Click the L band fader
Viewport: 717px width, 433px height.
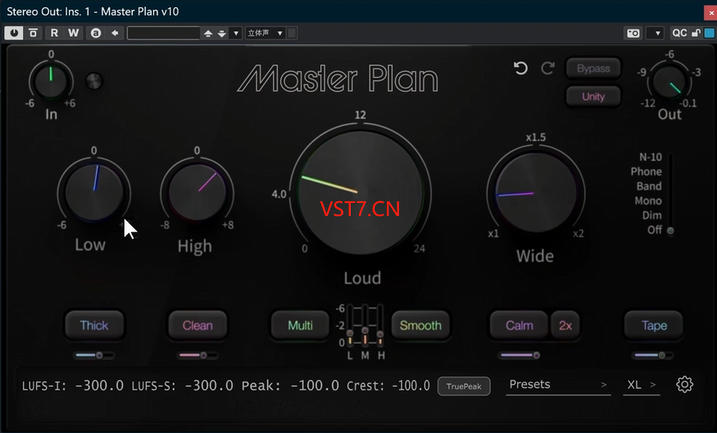(350, 326)
